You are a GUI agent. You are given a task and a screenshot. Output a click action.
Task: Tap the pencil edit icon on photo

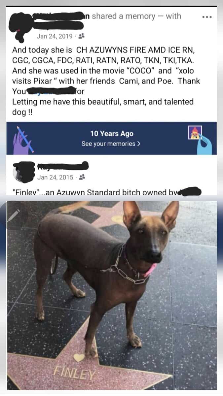15,215
